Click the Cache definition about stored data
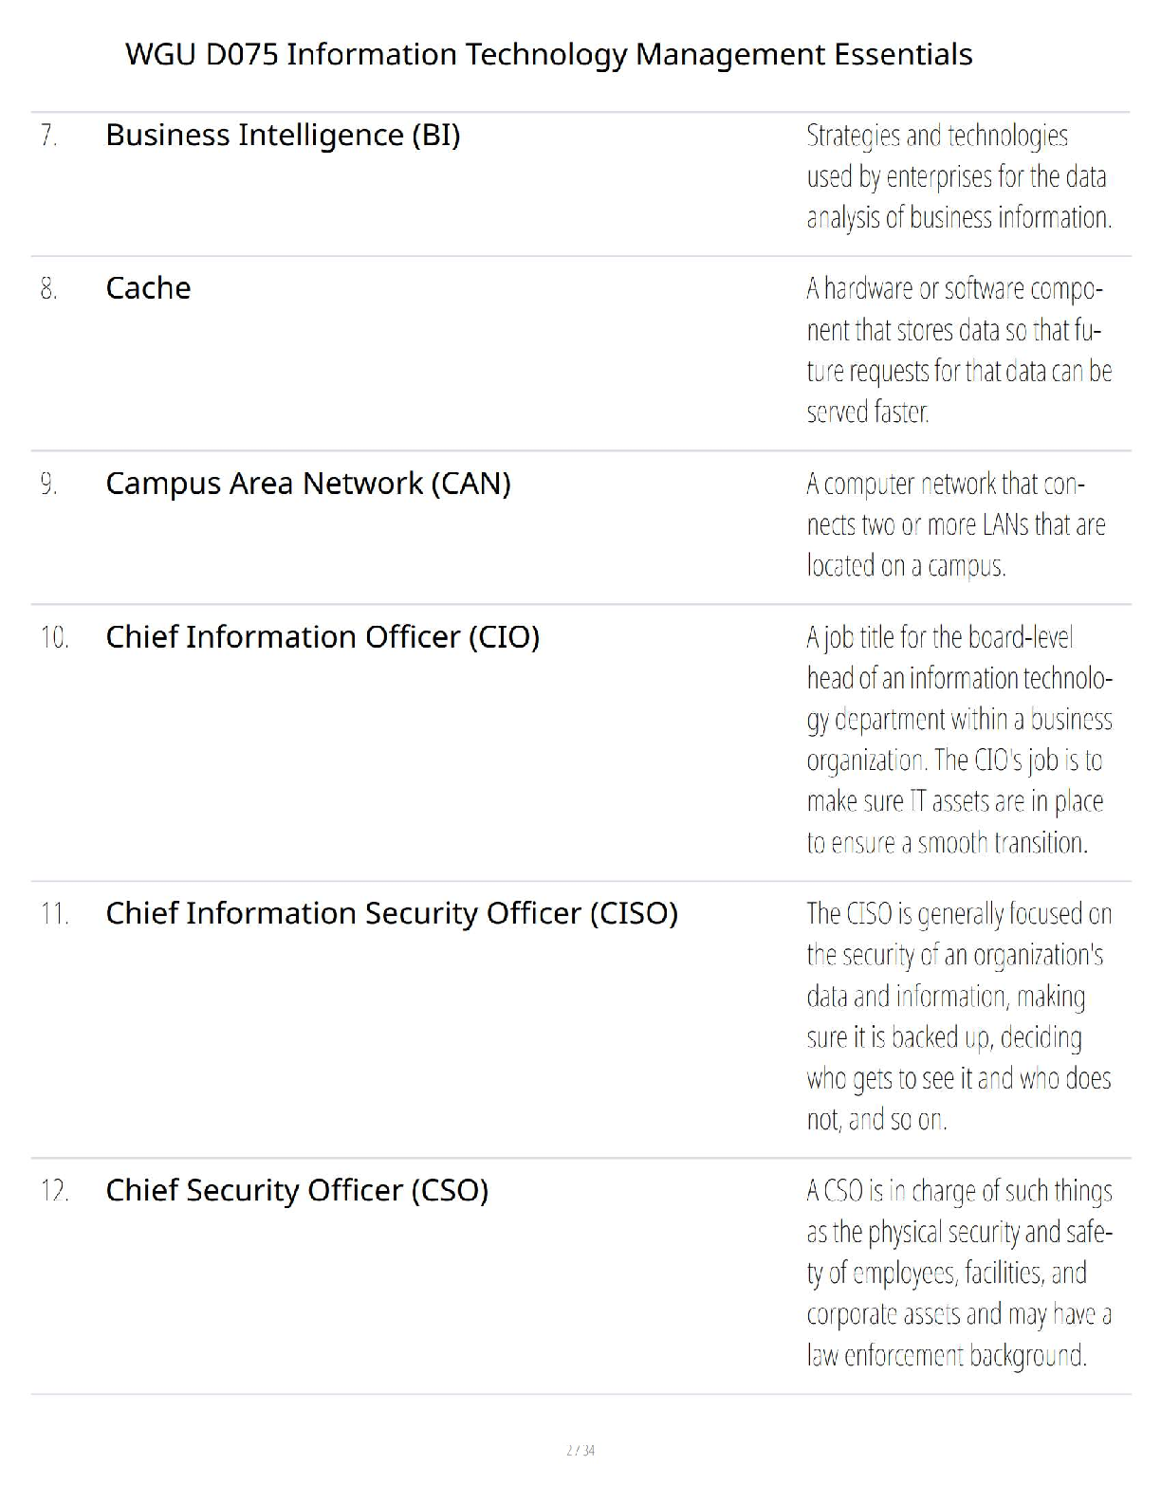Image resolution: width=1161 pixels, height=1502 pixels. coord(959,350)
